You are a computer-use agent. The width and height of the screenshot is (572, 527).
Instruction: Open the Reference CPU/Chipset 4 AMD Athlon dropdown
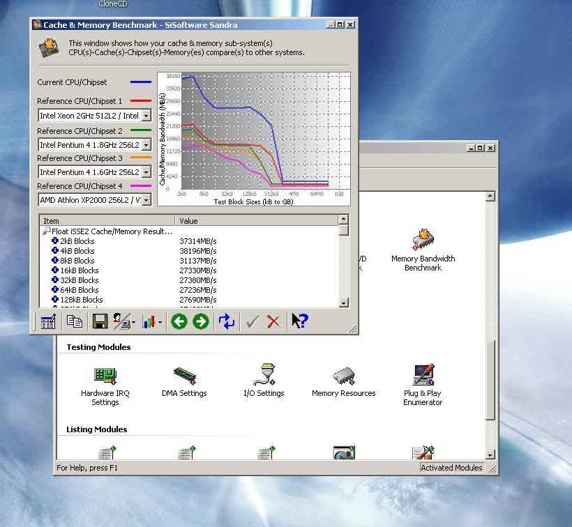[146, 200]
